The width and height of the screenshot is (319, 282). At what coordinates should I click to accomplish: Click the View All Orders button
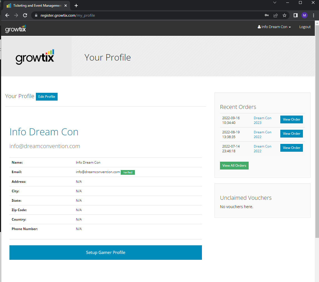coord(234,166)
